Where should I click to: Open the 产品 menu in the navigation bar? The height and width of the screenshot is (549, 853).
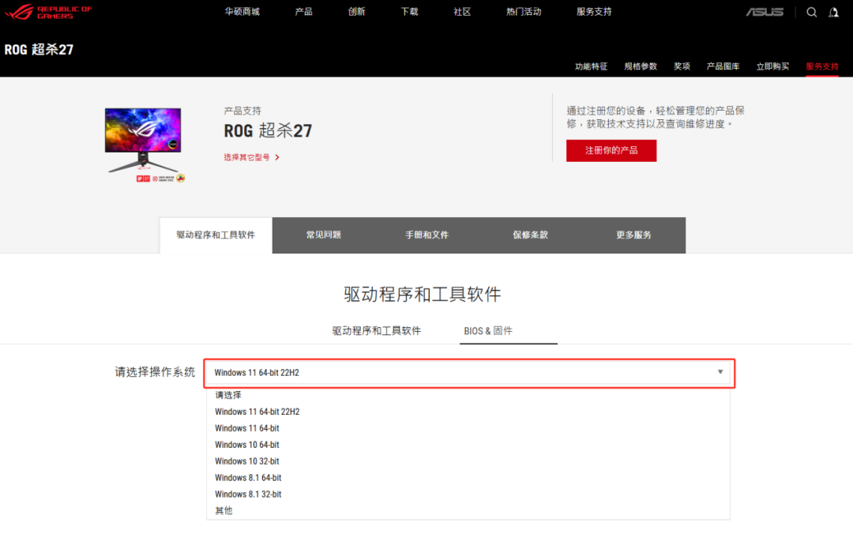coord(303,12)
